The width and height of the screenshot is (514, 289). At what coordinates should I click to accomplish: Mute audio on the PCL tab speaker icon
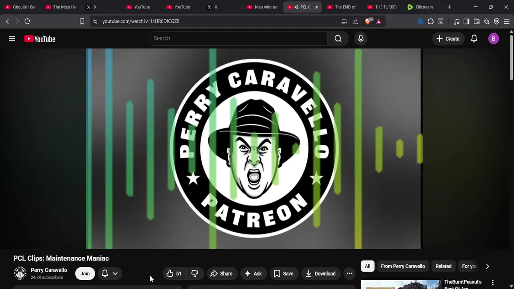[x=296, y=7]
